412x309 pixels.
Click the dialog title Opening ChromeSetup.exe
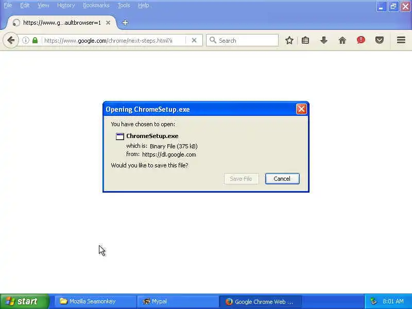point(148,109)
